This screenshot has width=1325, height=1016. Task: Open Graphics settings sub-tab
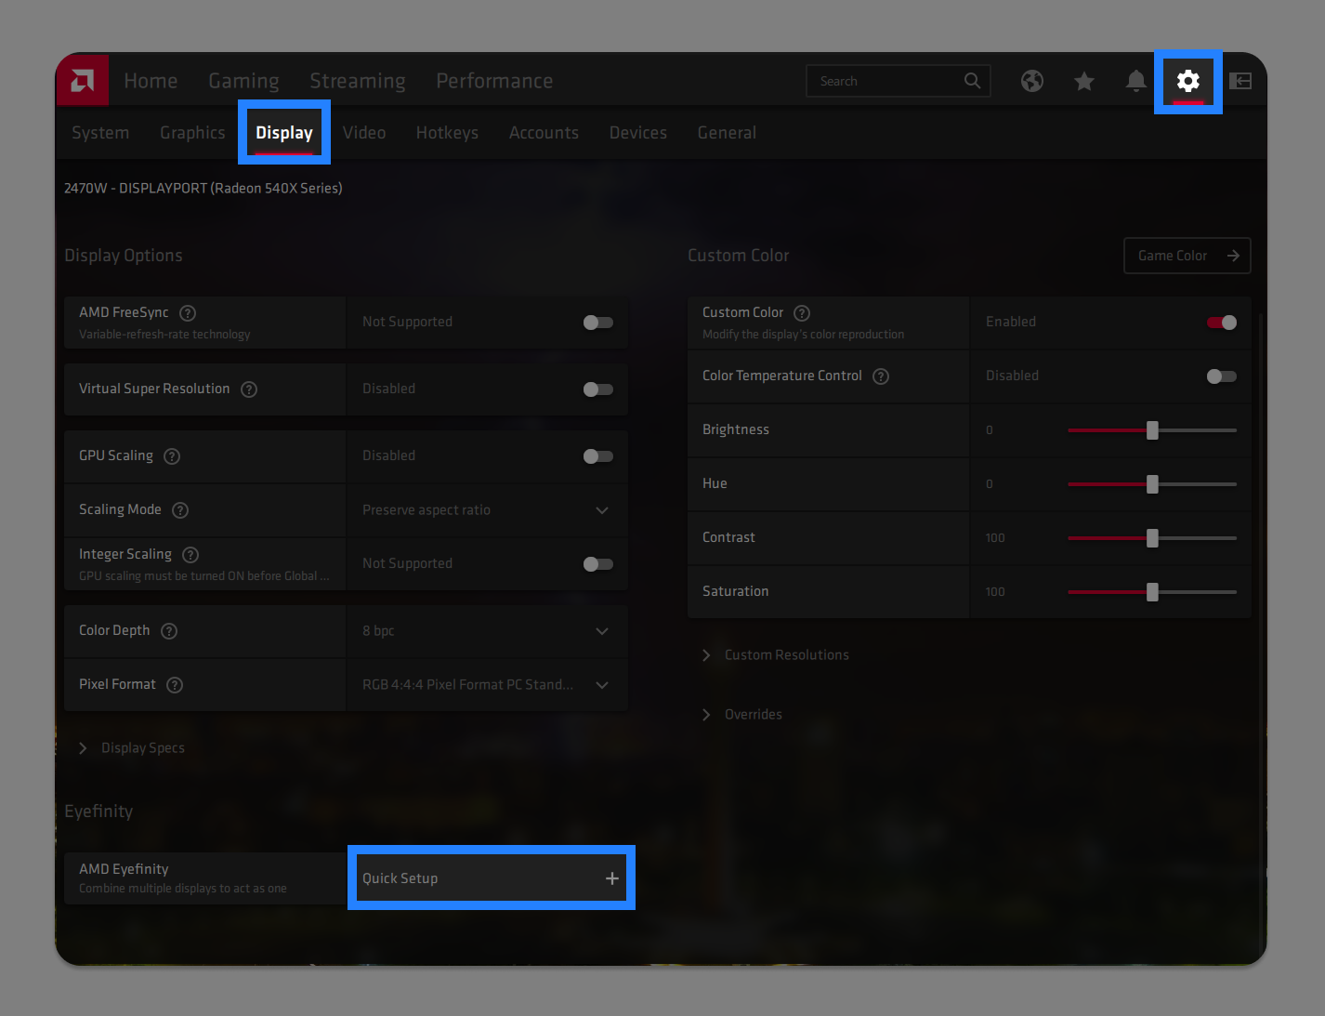tap(192, 133)
